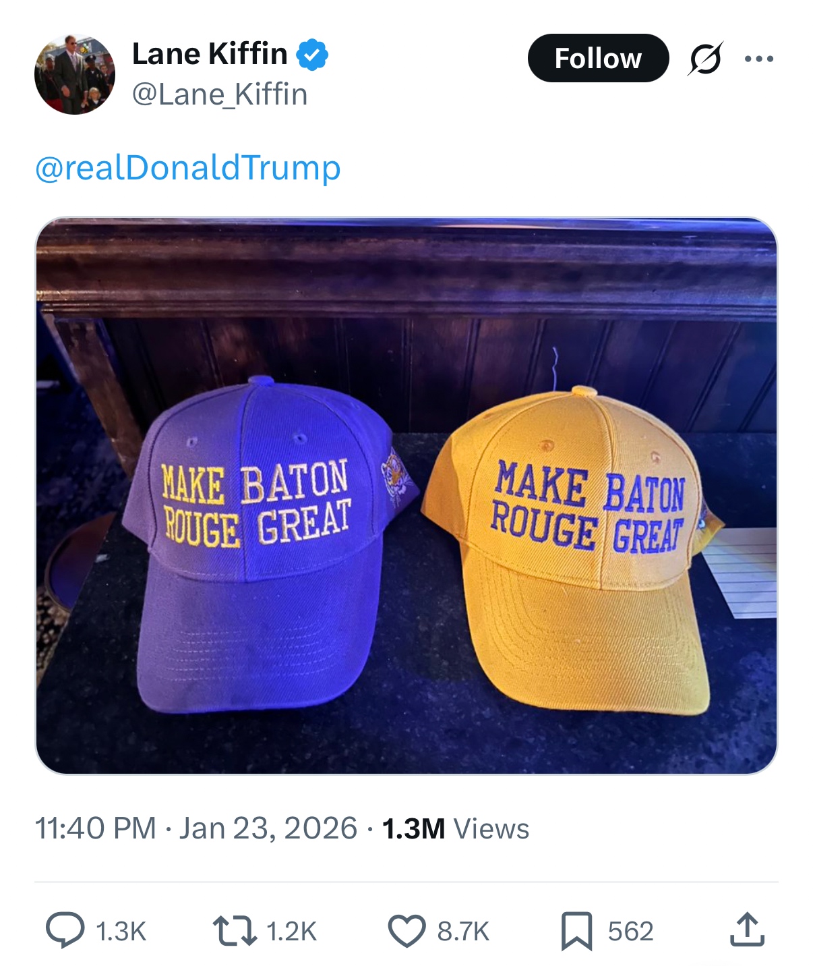813x966 pixels.
Task: Open the @Lane_Kiffin handle link
Action: 220,94
